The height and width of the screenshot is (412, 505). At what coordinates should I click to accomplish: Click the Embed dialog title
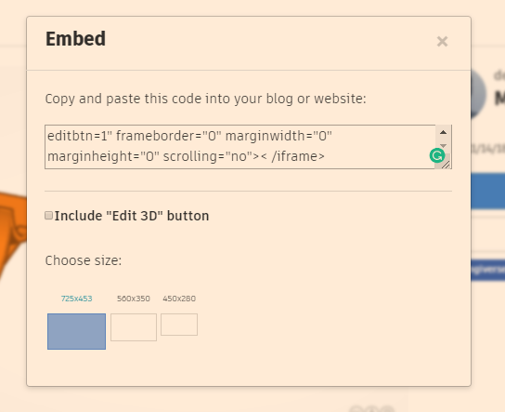[x=76, y=39]
